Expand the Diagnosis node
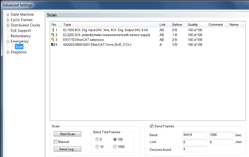Screen dimensions: 249x157 click(x=8, y=52)
